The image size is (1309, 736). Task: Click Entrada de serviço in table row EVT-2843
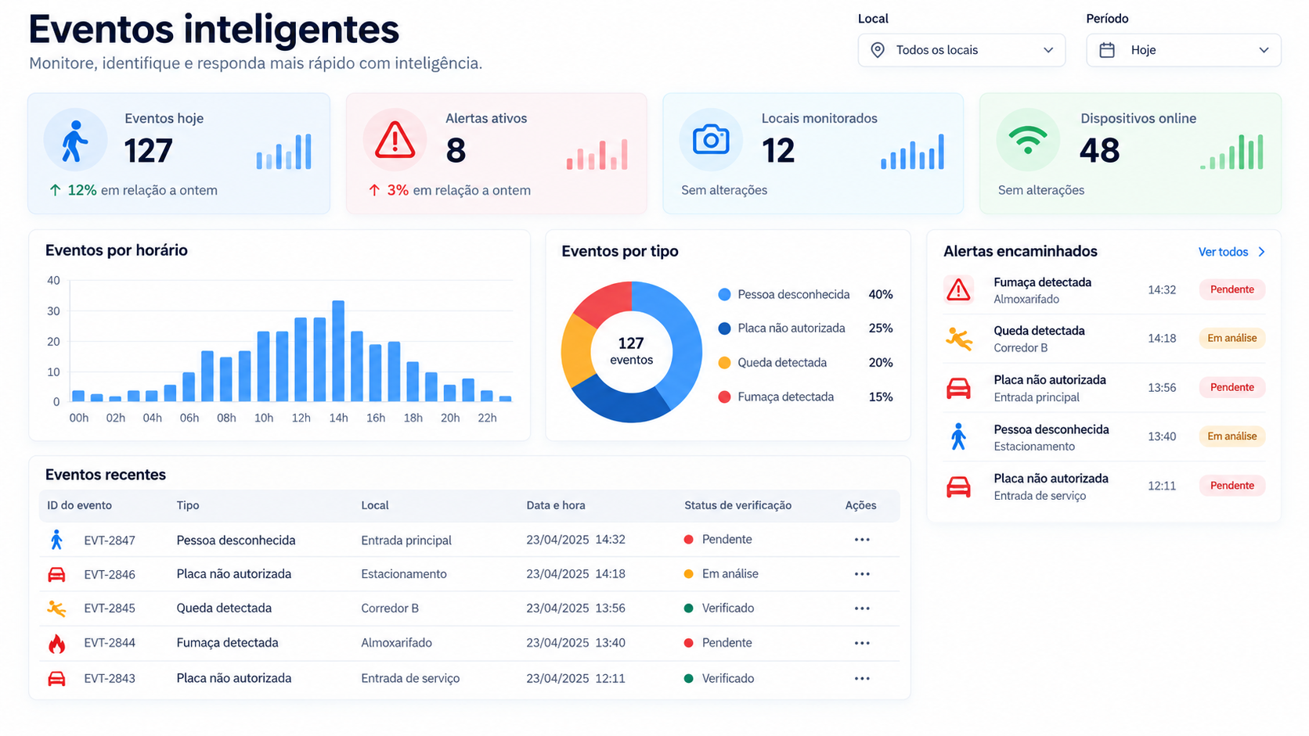[x=410, y=679]
